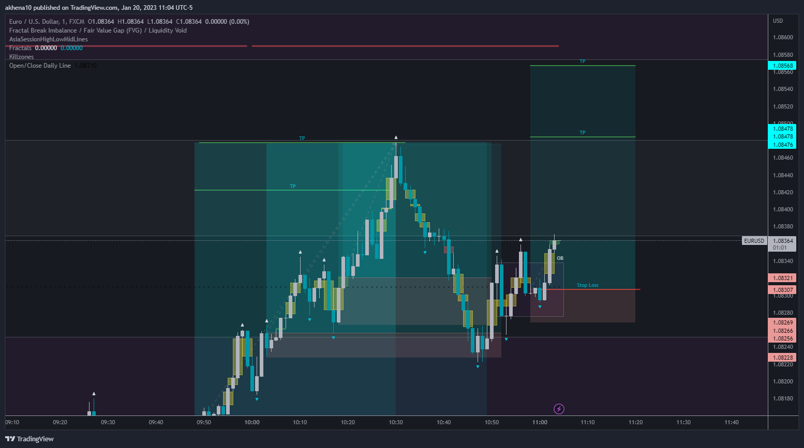Image resolution: width=804 pixels, height=448 pixels.
Task: Click the 1.08180 tick on the price axis
Action: pos(783,398)
